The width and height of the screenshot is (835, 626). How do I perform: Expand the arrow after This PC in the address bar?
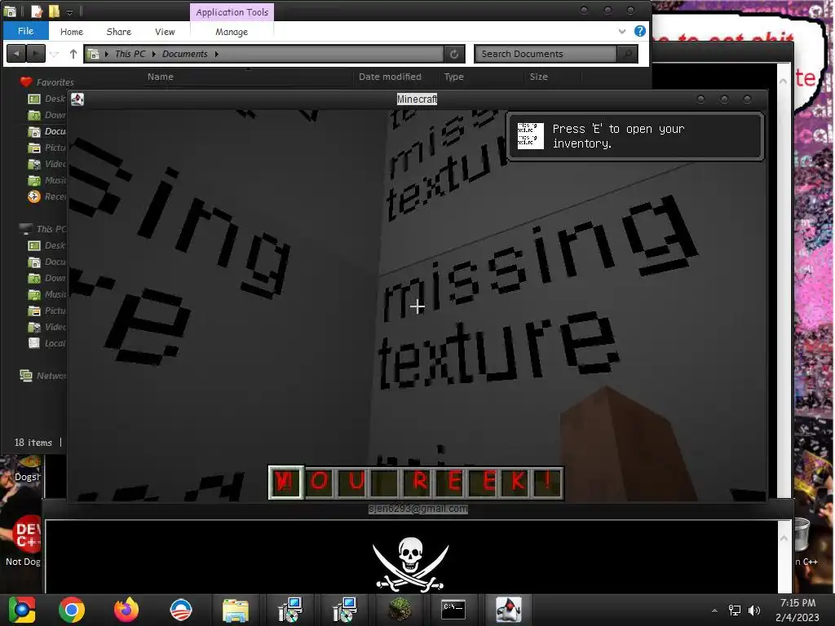(153, 54)
